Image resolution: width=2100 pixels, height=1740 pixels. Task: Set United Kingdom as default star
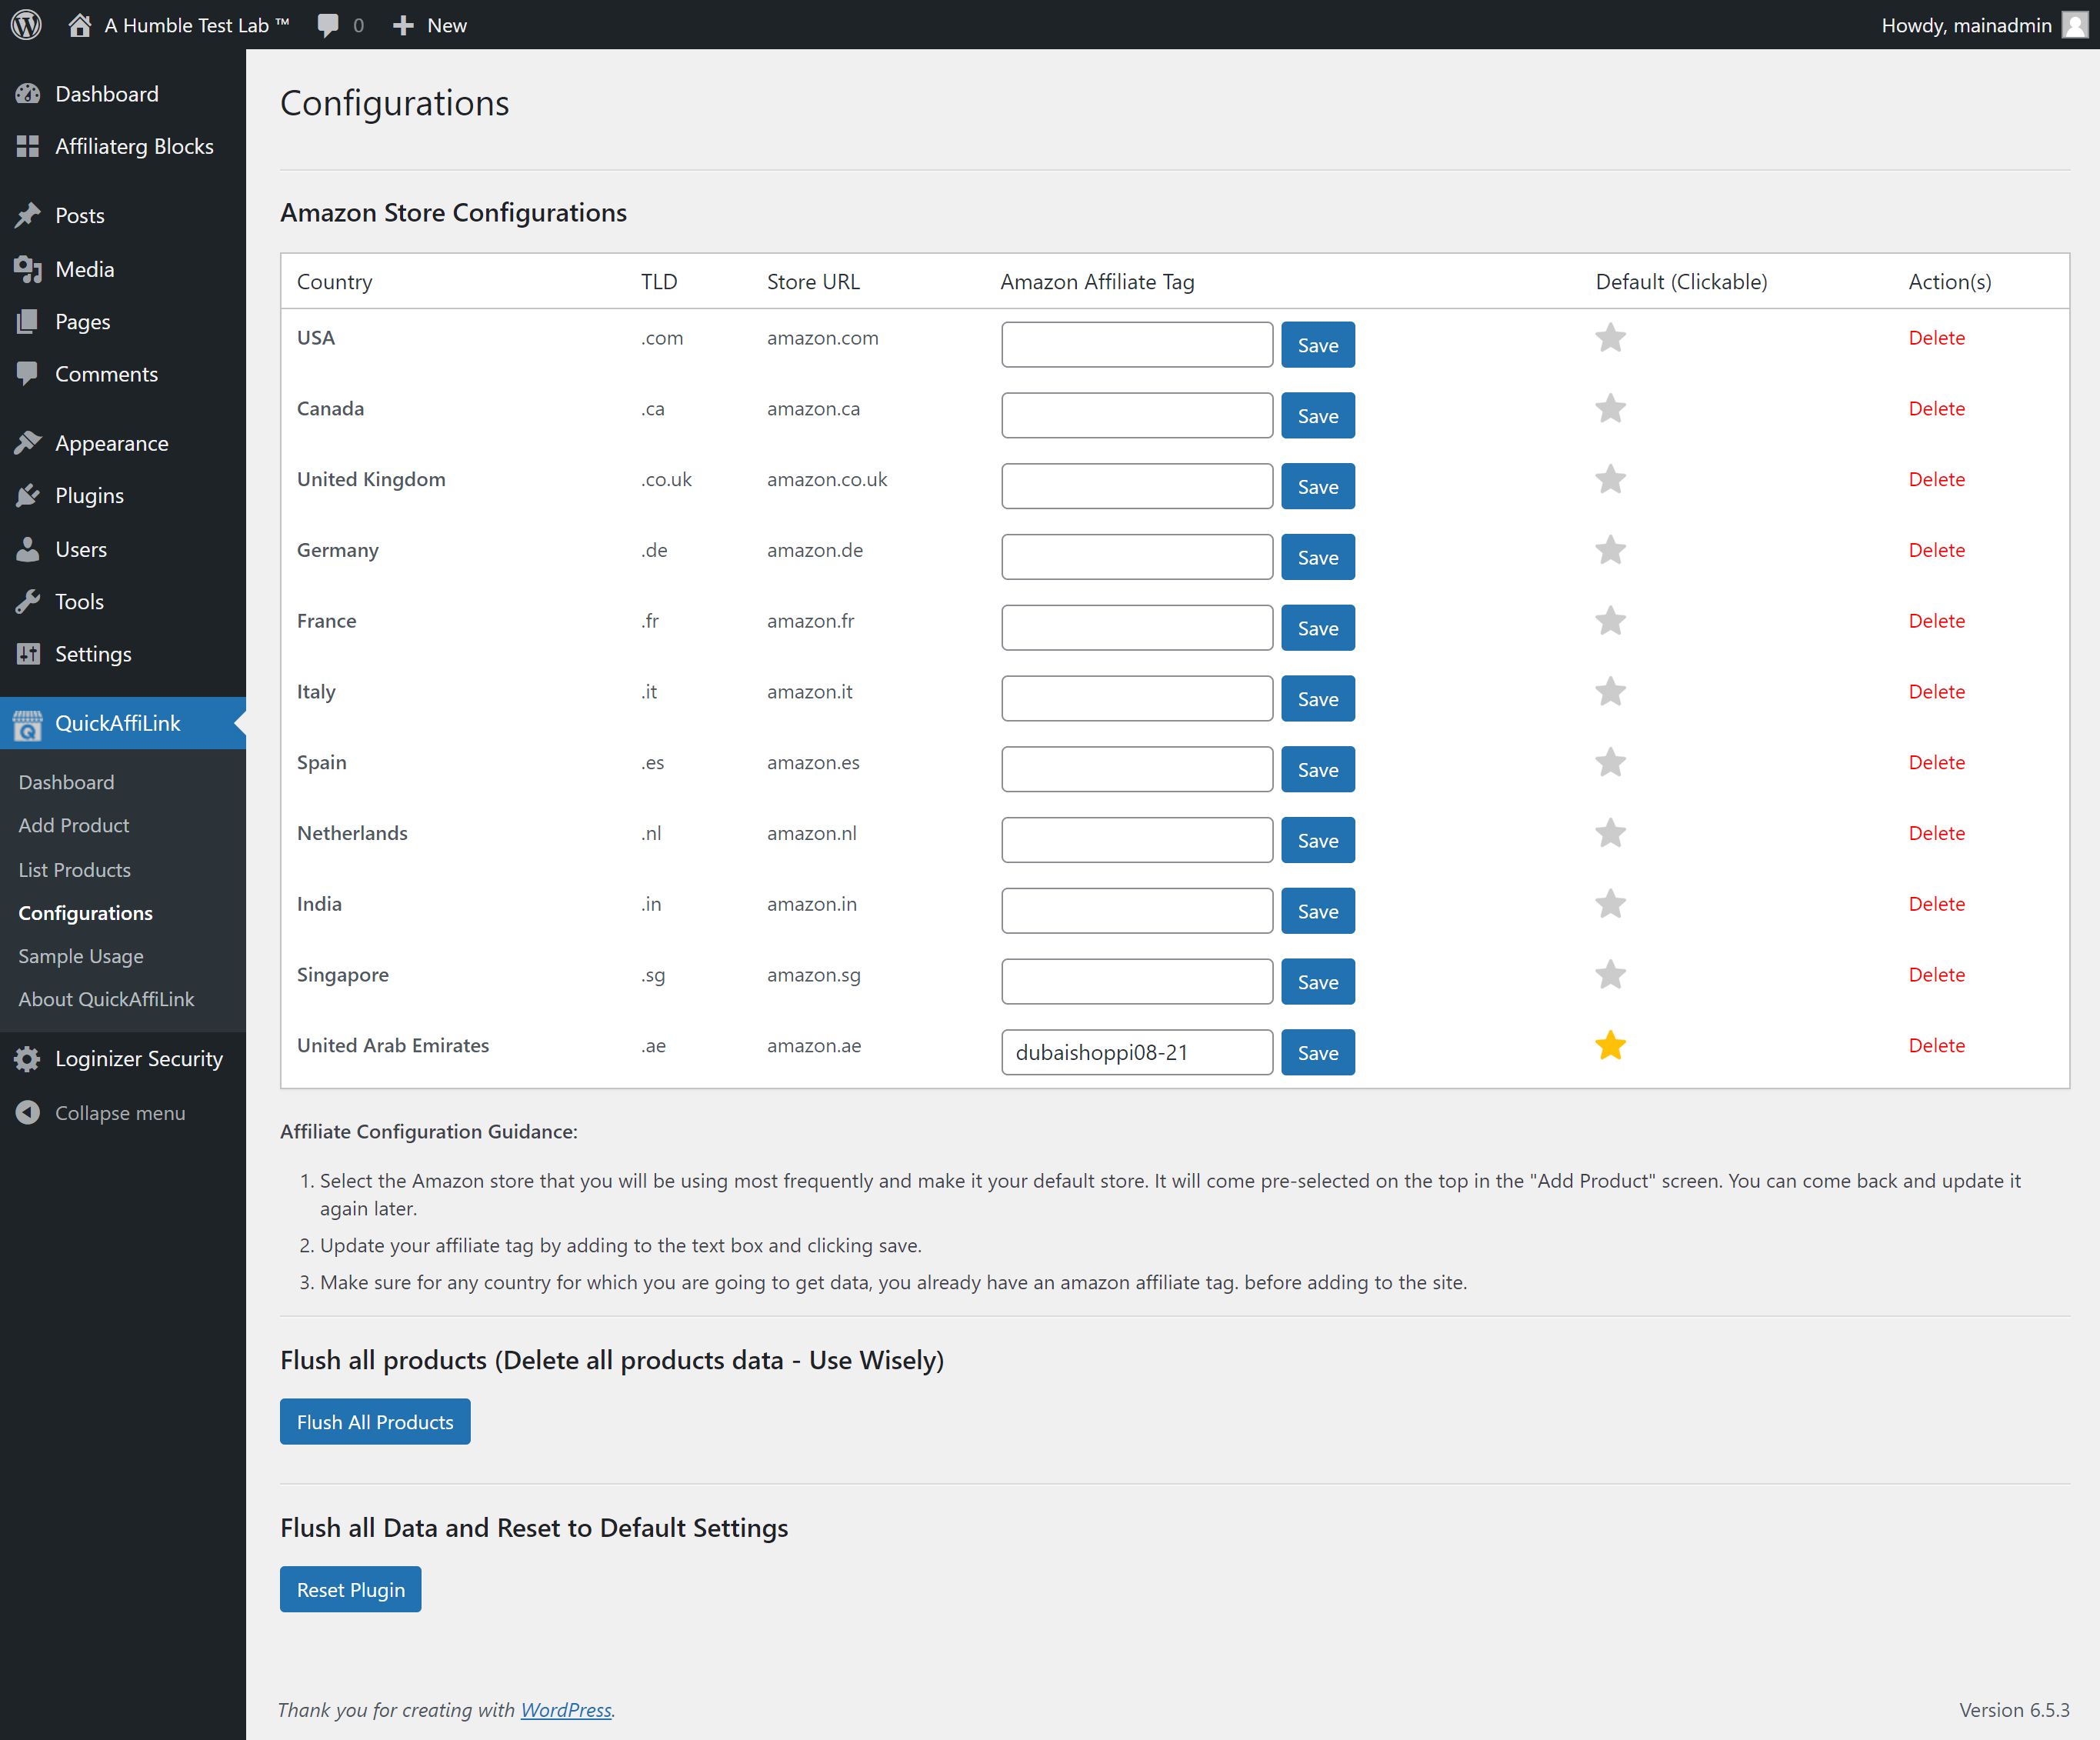tap(1610, 480)
